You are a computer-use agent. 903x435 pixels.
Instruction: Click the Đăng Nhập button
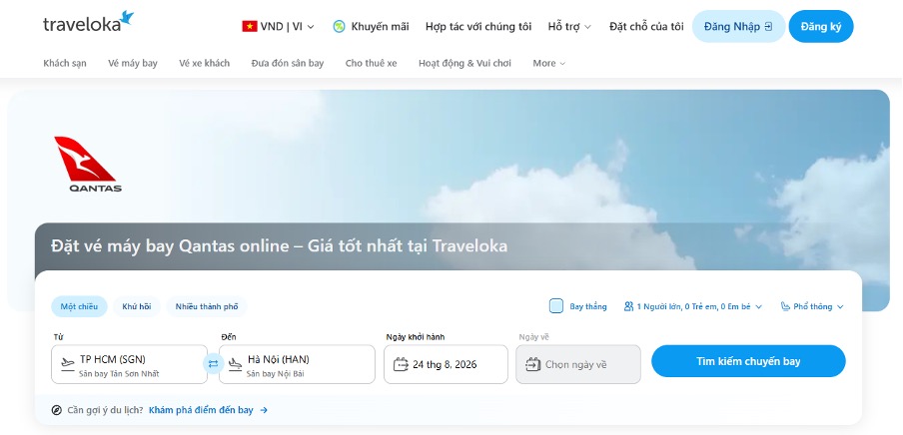738,27
